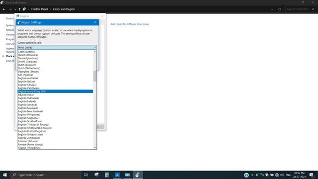Image resolution: width=318 pixels, height=179 pixels.
Task: Choose English (Philippines) locale
Action: tap(55, 115)
